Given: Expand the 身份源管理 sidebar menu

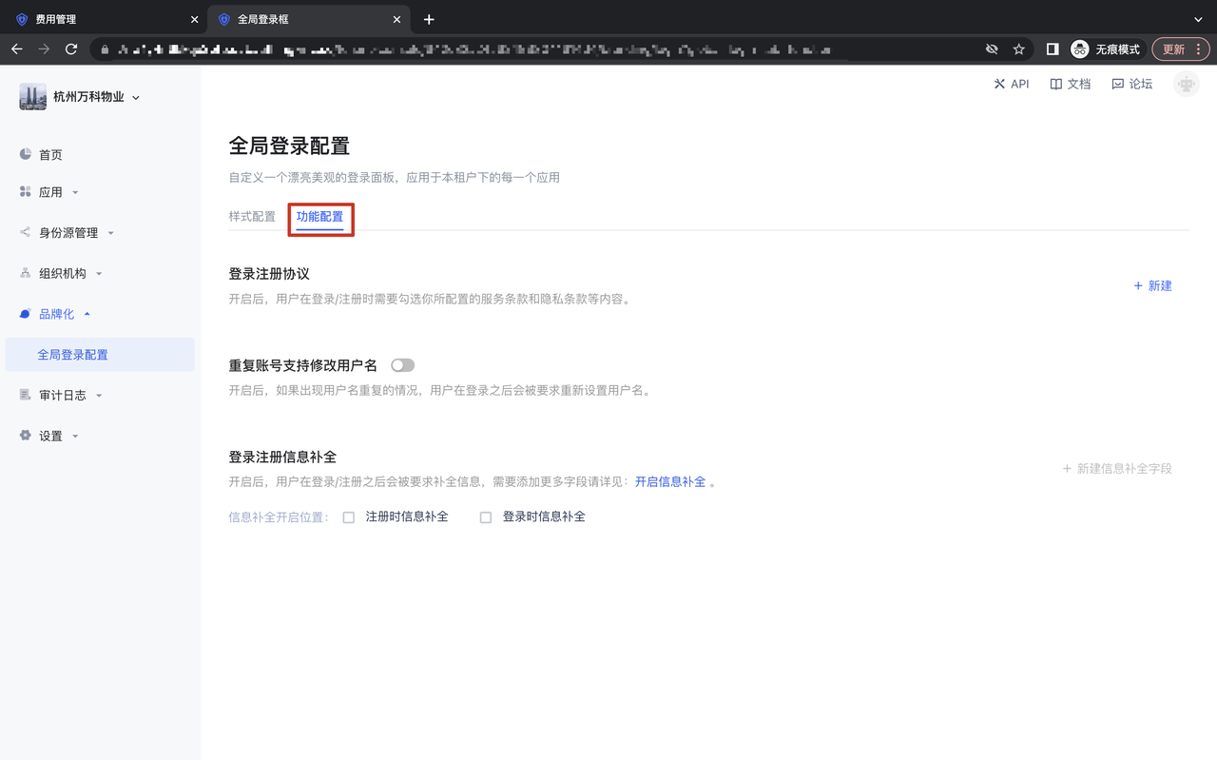Looking at the screenshot, I should 68,233.
